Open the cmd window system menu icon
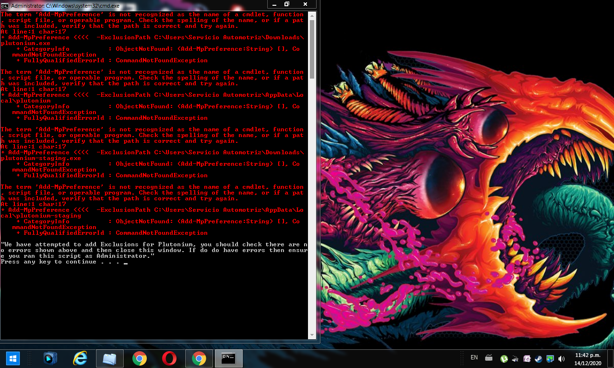614x368 pixels. click(x=5, y=5)
